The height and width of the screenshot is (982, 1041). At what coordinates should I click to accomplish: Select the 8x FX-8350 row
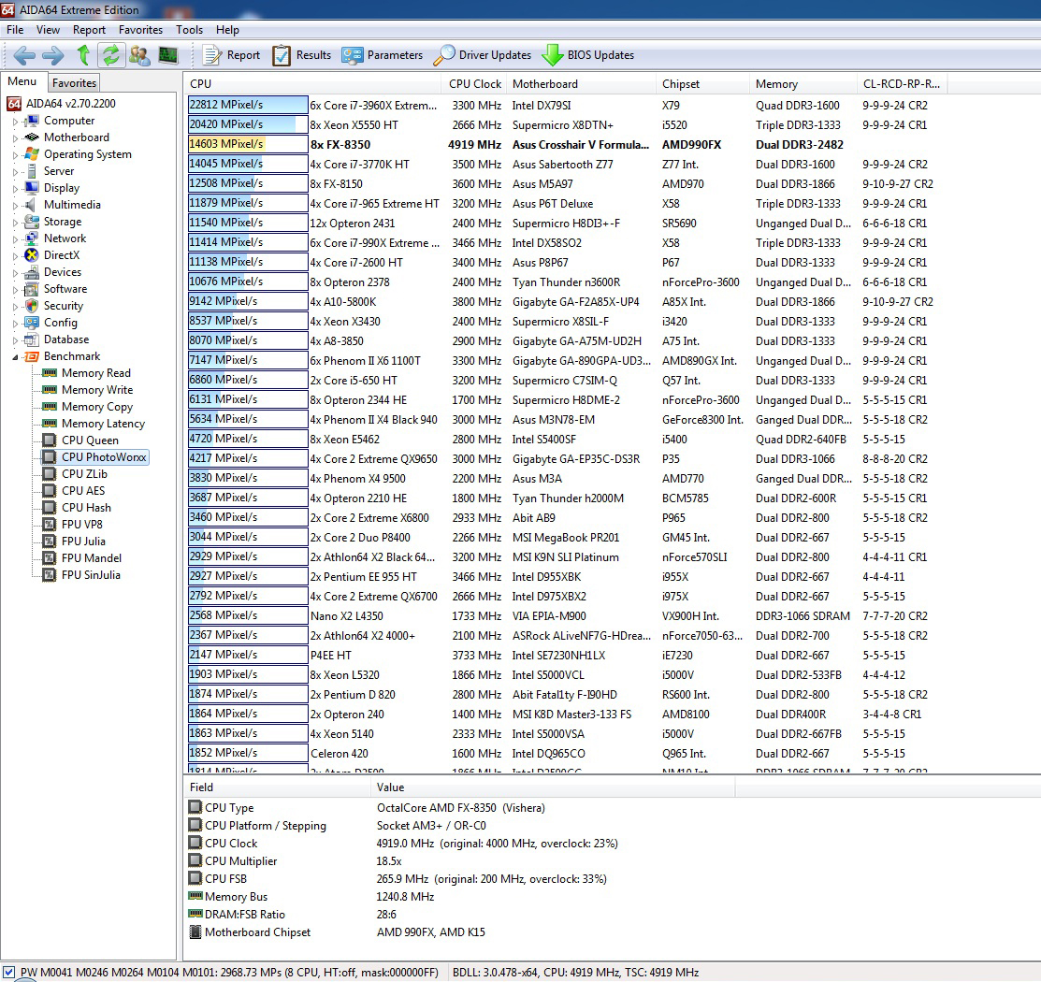tap(568, 145)
